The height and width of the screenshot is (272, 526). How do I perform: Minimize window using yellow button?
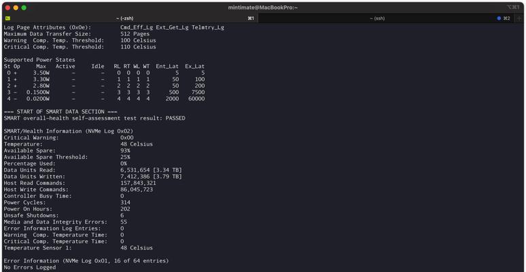point(16,7)
